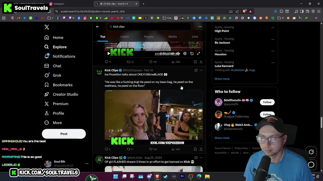Open the High Point trending topic
Screen dimensions: 323x181
pyautogui.click(x=222, y=31)
